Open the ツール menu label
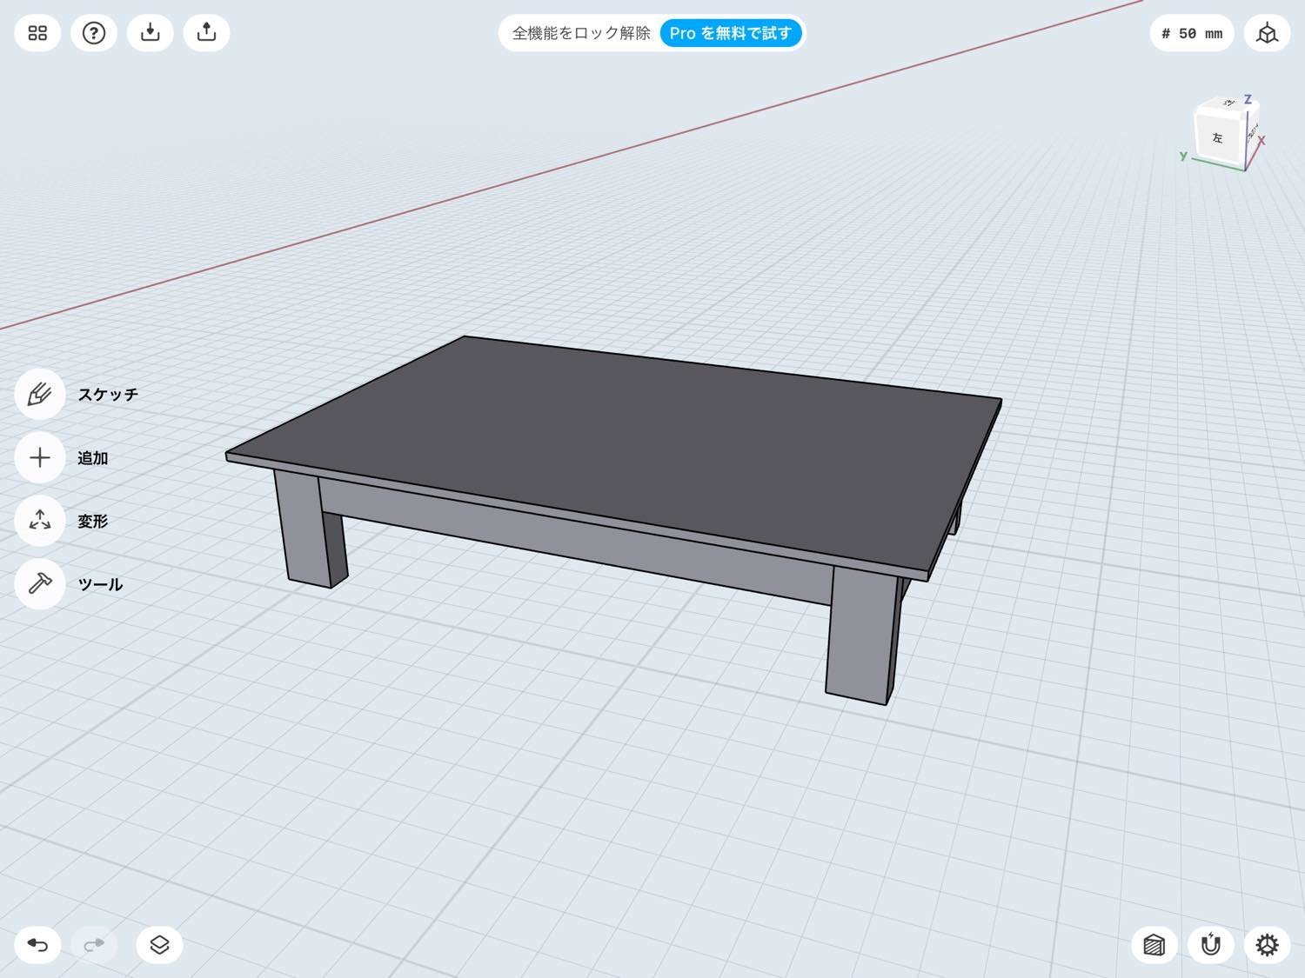Viewport: 1305px width, 978px height. (x=100, y=584)
